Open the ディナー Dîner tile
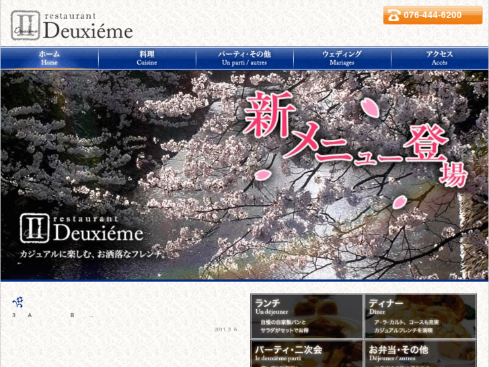The height and width of the screenshot is (367, 489). (x=420, y=316)
